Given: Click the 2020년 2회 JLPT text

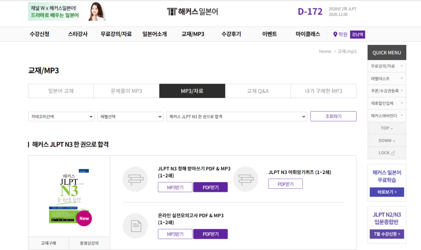Looking at the screenshot, I should (343, 9).
